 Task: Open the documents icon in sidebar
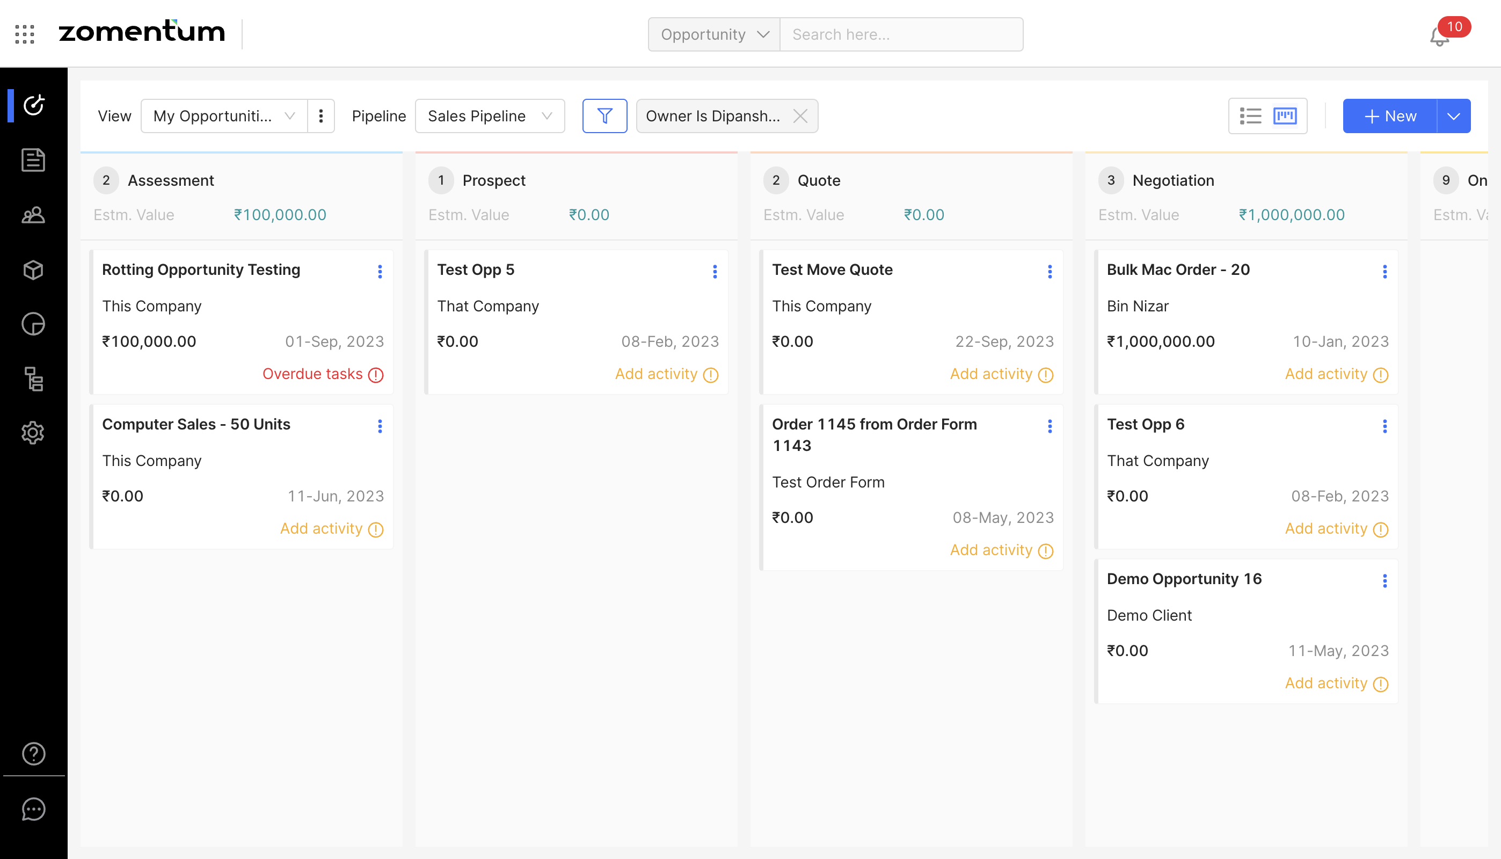33,160
